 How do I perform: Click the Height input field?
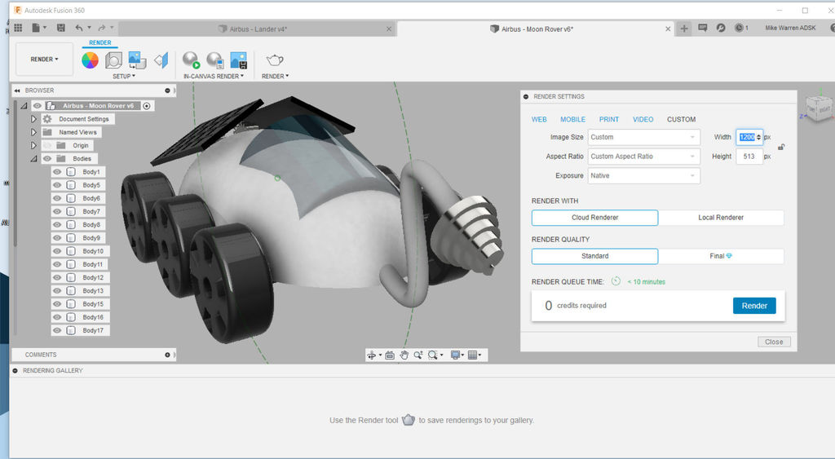point(749,157)
